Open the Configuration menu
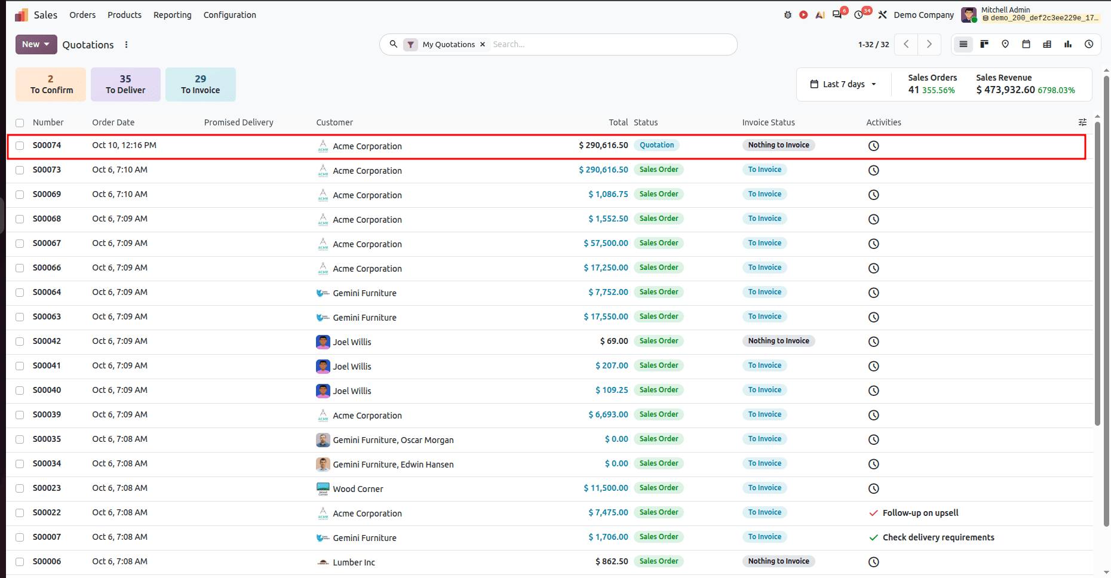This screenshot has height=578, width=1111. [x=229, y=15]
